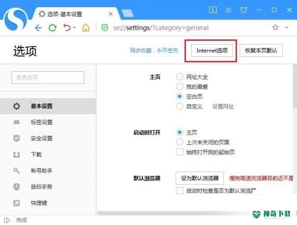Select 安全设置 in sidebar
The height and width of the screenshot is (225, 297).
coord(48,138)
